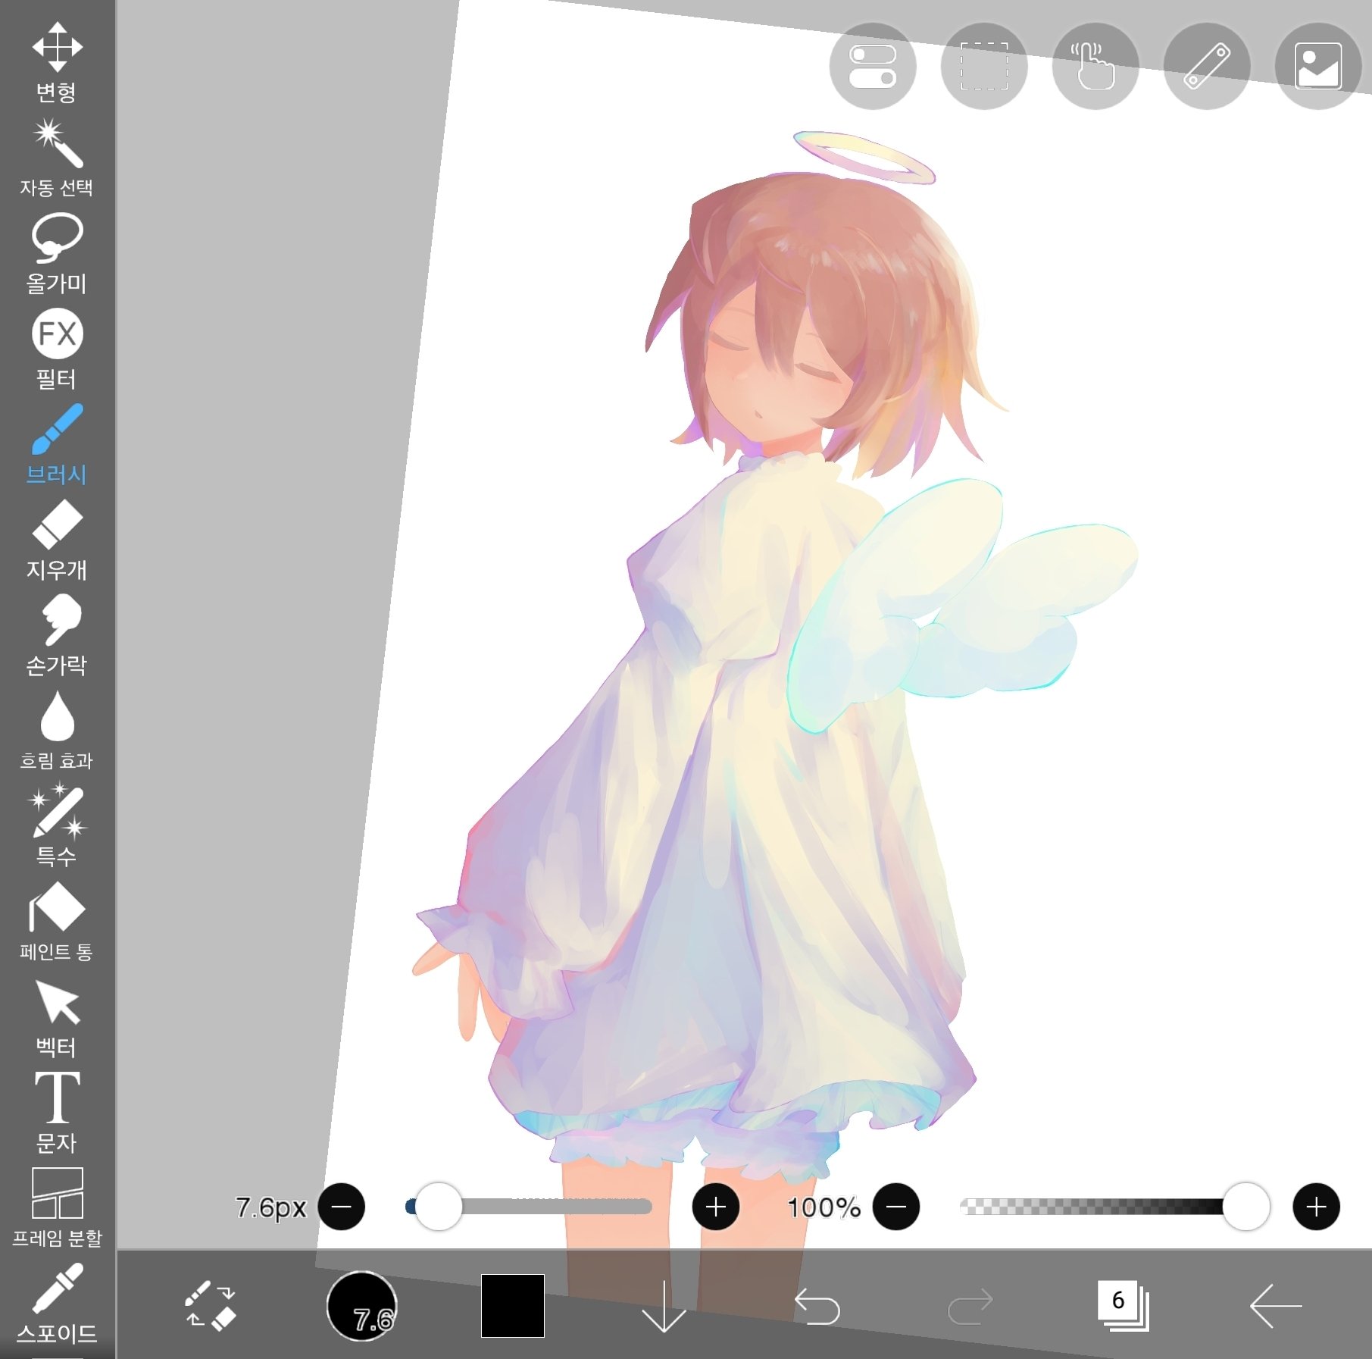Viewport: 1372px width, 1359px height.
Task: Select the Text (문자) tool
Action: coord(57,1113)
